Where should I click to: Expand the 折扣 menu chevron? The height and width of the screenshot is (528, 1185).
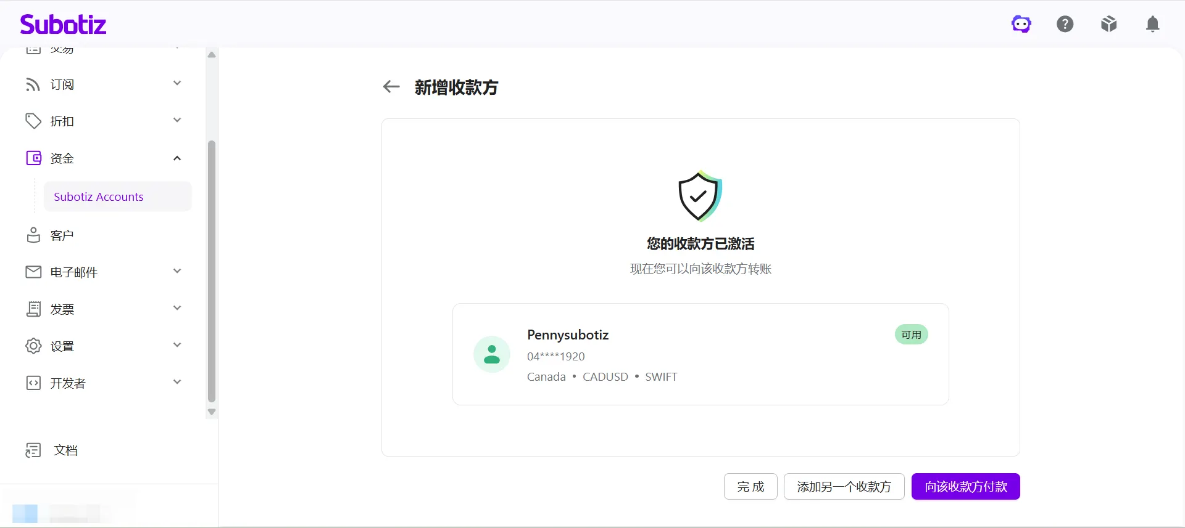[x=177, y=121]
